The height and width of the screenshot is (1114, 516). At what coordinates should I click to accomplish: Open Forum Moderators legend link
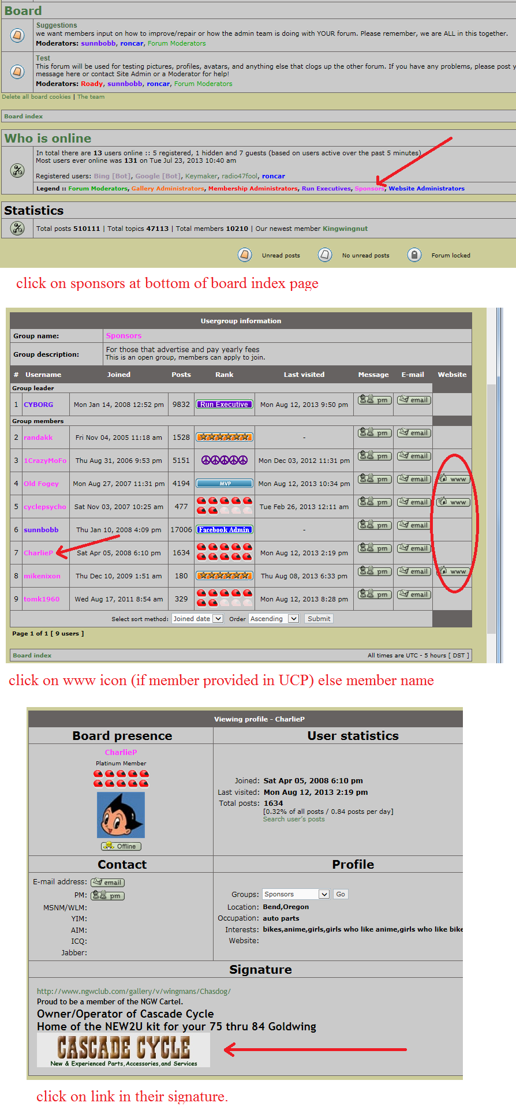point(98,189)
